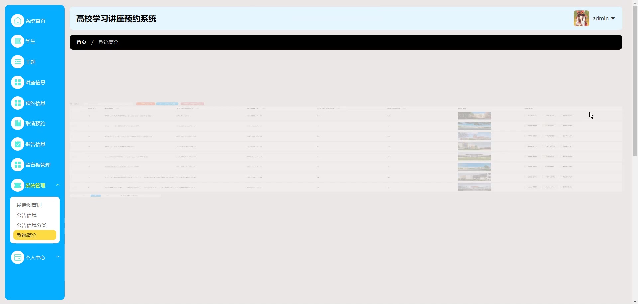Screen dimensions: 638x304
Task: Open the 留言板管理 grid icon
Action: pos(18,165)
